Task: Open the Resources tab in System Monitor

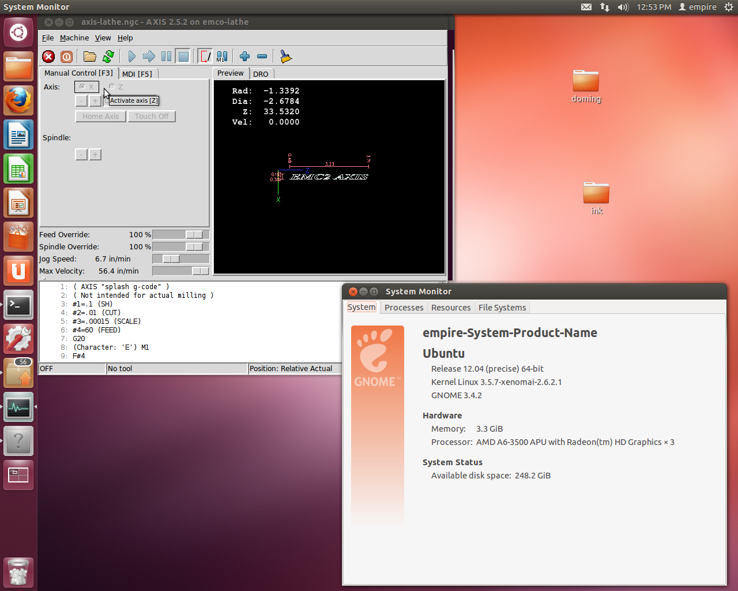Action: 451,308
